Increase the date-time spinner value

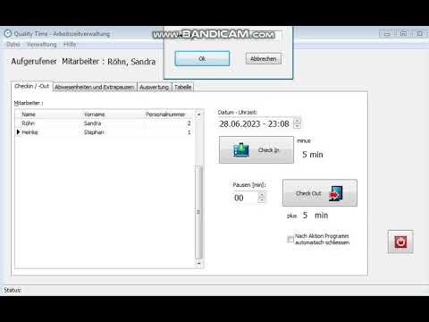pos(297,121)
